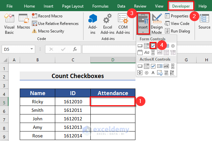Viewport: 212px width, 141px height.
Task: Open the Macros dialog
Action: [23, 21]
